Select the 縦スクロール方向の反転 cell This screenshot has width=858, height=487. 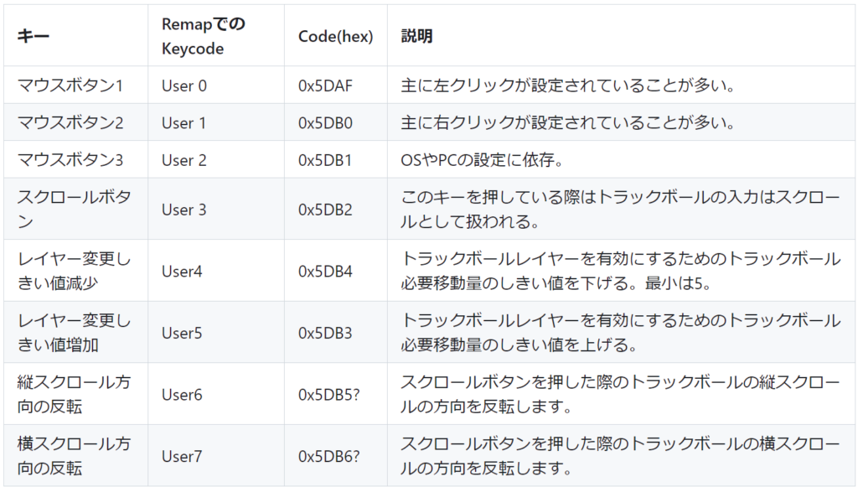[x=74, y=395]
